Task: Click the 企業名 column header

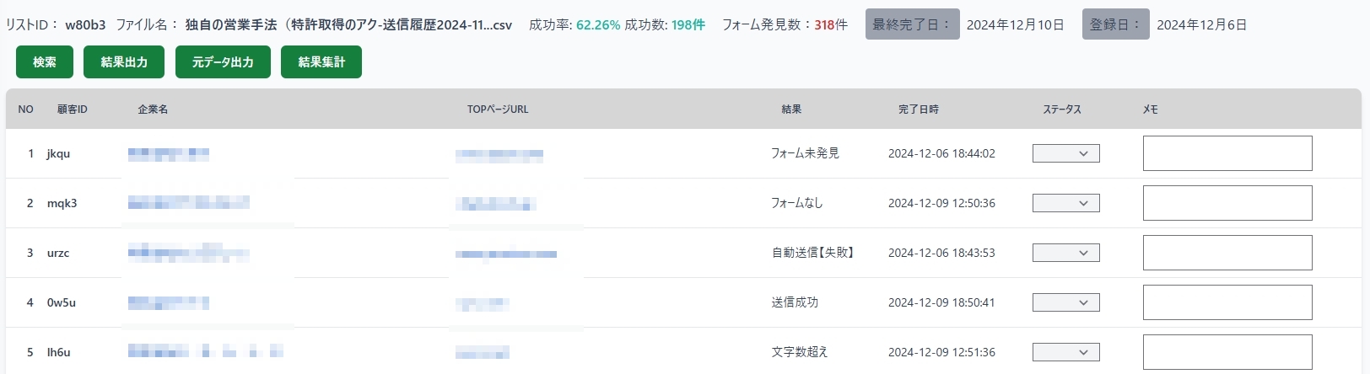Action: coord(153,110)
